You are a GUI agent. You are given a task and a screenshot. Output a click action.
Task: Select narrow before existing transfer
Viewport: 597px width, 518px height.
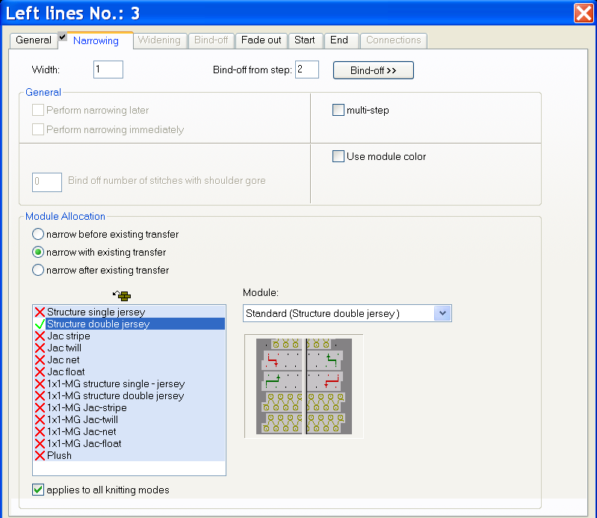(38, 235)
